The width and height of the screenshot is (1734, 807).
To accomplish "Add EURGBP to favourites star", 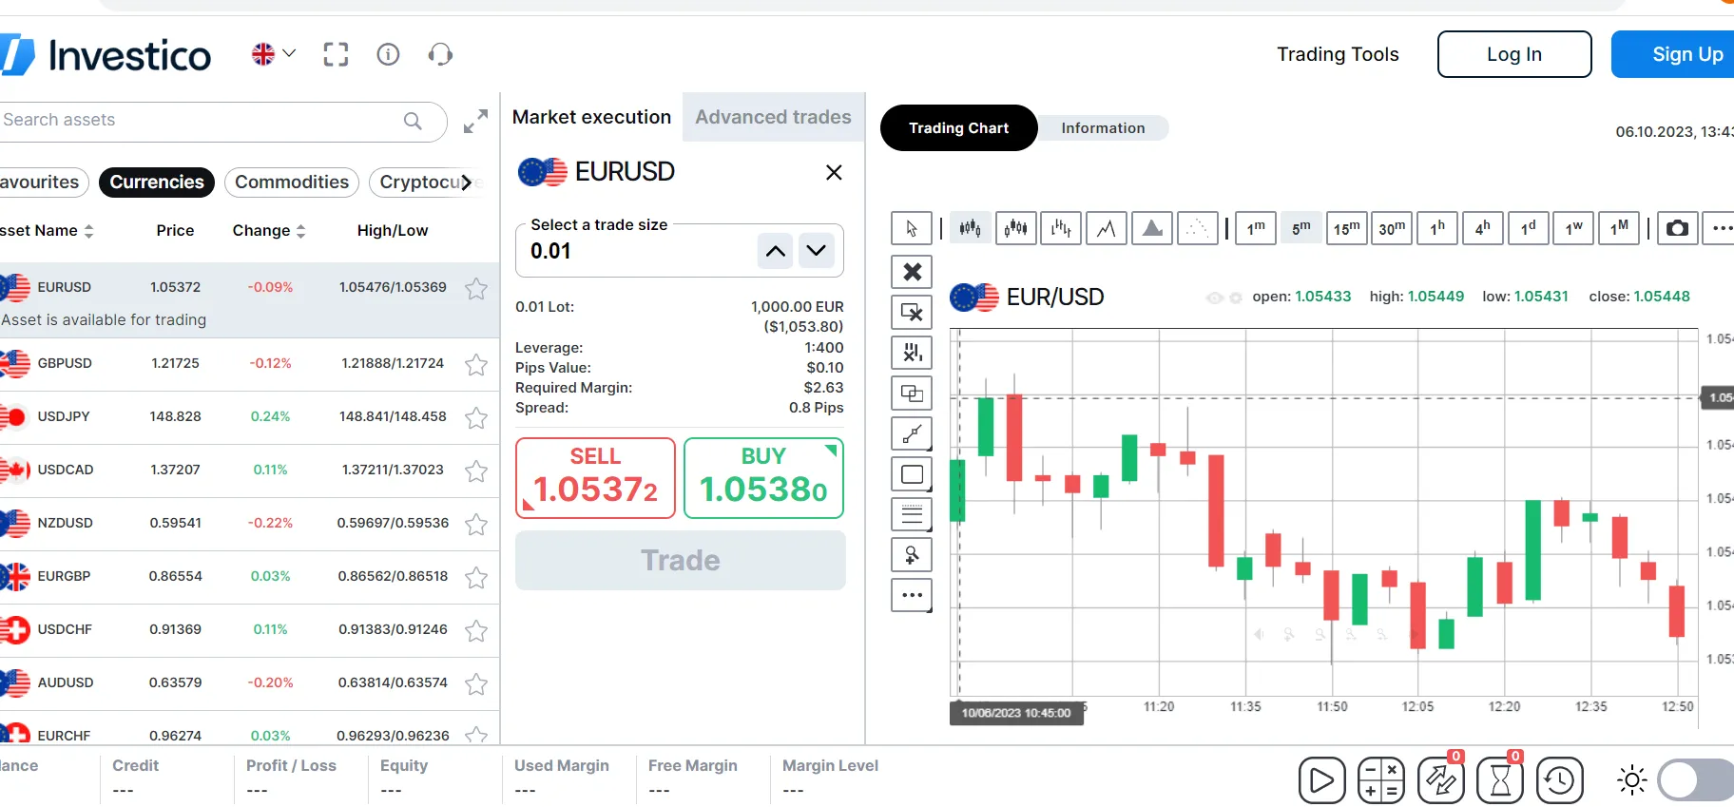I will (476, 577).
